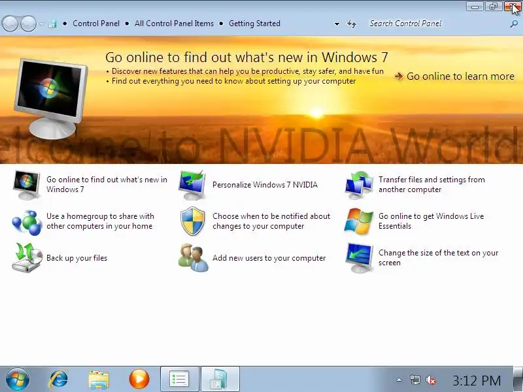Screen dimensions: 523x392
Task: Open recent pages dropdown next to Forward
Action: click(41, 24)
